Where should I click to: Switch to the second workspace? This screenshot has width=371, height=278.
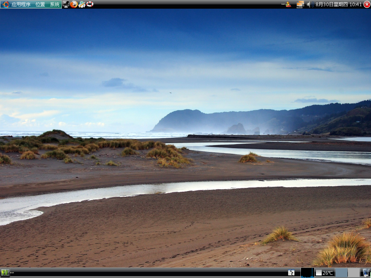point(354,273)
